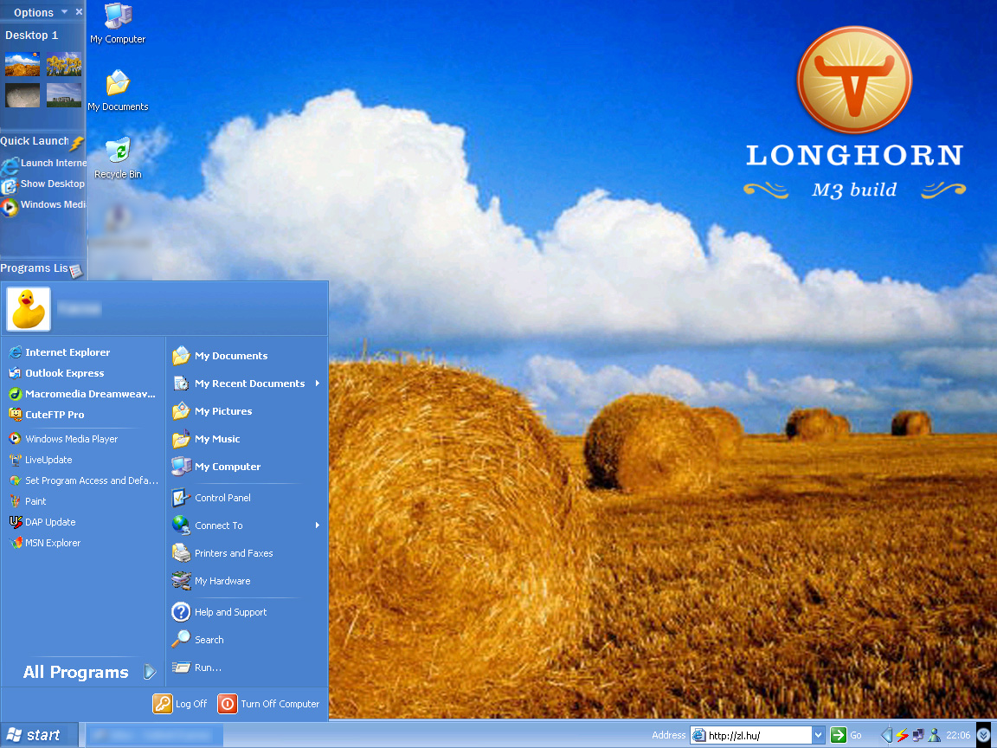997x748 pixels.
Task: Open My Computer desktop icon
Action: click(118, 23)
